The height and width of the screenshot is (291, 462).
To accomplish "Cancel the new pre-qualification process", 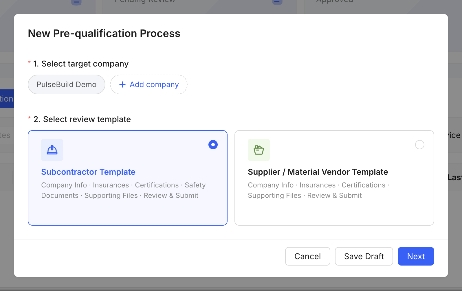I will (308, 256).
